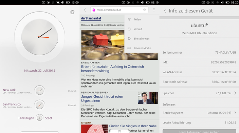Click the ERBSCHAFTEN category label

pyautogui.click(x=90, y=63)
